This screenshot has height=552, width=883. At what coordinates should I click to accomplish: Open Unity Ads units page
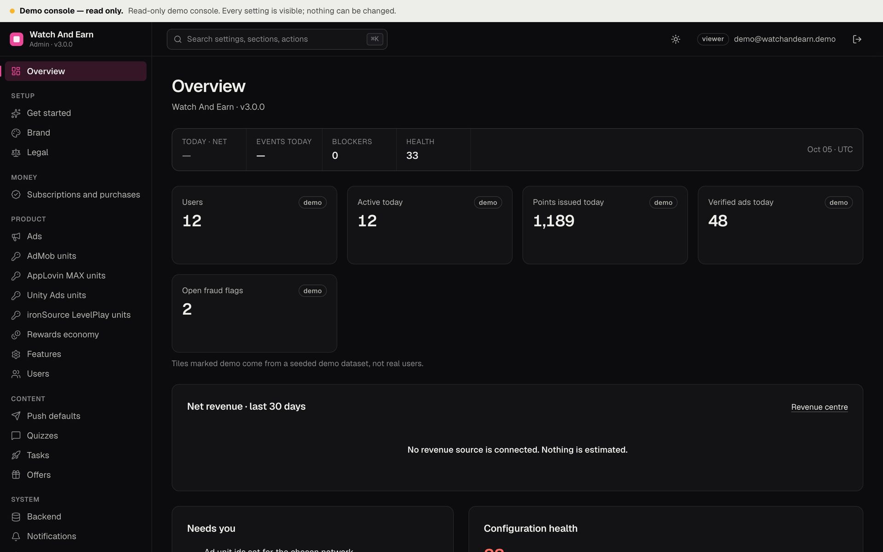coord(76,295)
